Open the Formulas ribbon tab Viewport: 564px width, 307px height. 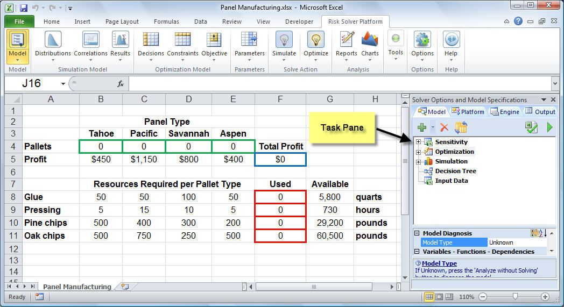[x=166, y=22]
